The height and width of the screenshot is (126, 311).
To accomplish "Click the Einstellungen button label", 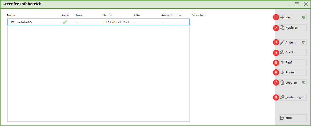I will [295, 97].
